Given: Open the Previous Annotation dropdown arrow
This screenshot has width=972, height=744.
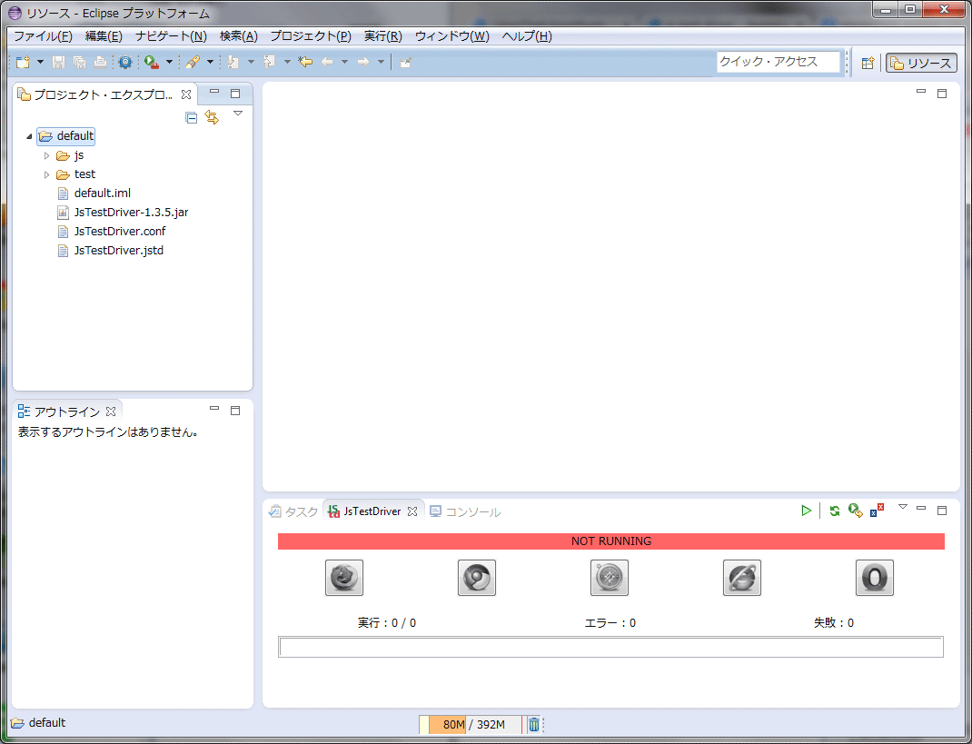Looking at the screenshot, I should 287,62.
